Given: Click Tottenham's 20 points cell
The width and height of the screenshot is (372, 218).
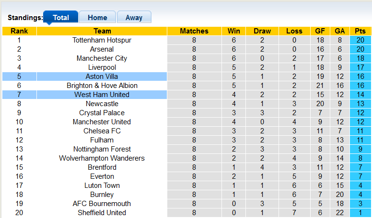Looking at the screenshot, I should pyautogui.click(x=360, y=40).
